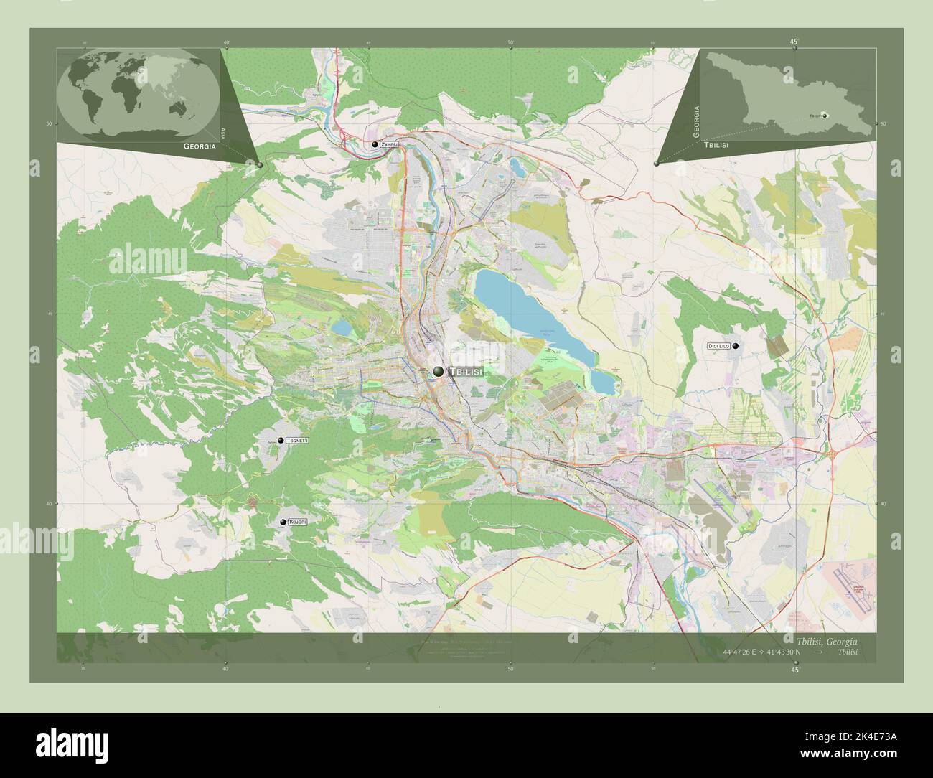Viewport: 933px width, 778px height.
Task: Select vertical Georgia label beside country inset
Action: pyautogui.click(x=695, y=121)
